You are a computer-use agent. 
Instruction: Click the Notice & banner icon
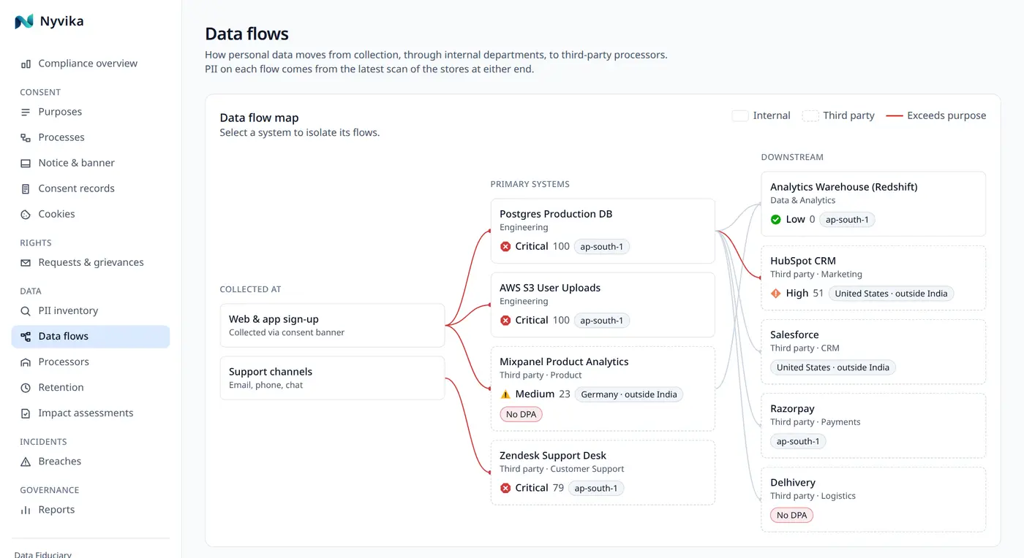click(26, 163)
